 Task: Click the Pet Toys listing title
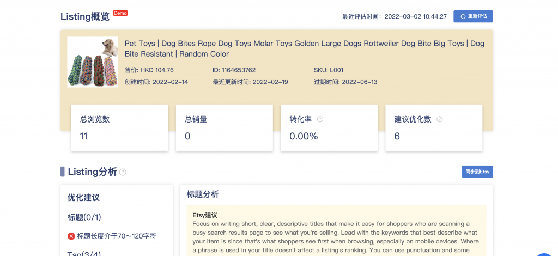click(x=304, y=48)
